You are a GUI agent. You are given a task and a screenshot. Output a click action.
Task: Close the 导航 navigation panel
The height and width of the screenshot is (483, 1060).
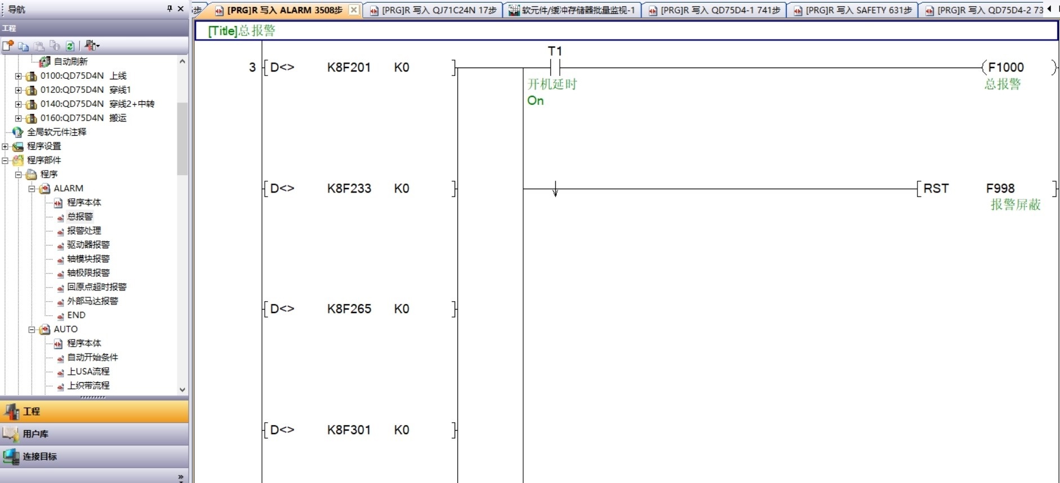pos(181,8)
